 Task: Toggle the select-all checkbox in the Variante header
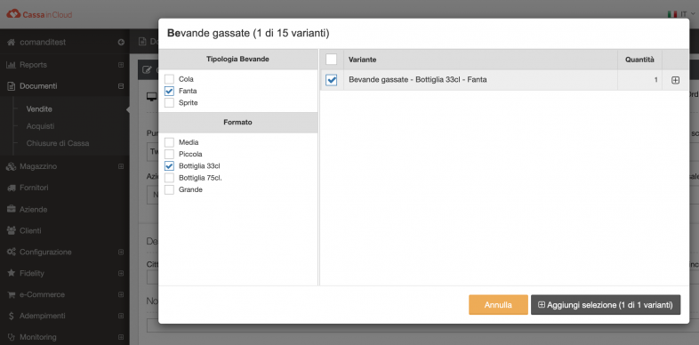[x=331, y=60]
